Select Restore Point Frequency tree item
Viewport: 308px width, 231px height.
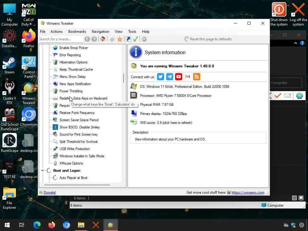click(x=77, y=113)
